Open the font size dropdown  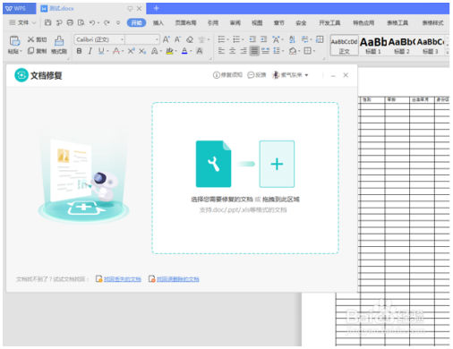[157, 39]
